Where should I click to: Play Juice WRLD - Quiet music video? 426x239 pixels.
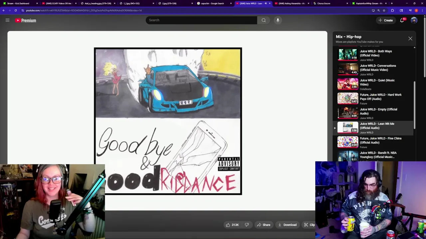[374, 84]
